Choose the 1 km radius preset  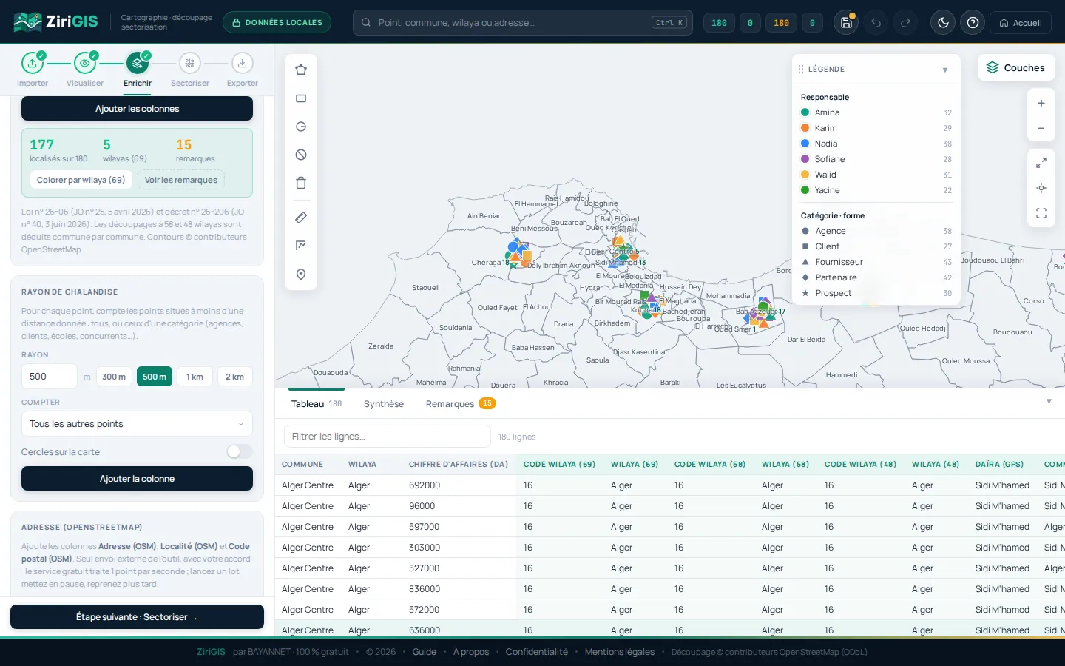(x=195, y=377)
